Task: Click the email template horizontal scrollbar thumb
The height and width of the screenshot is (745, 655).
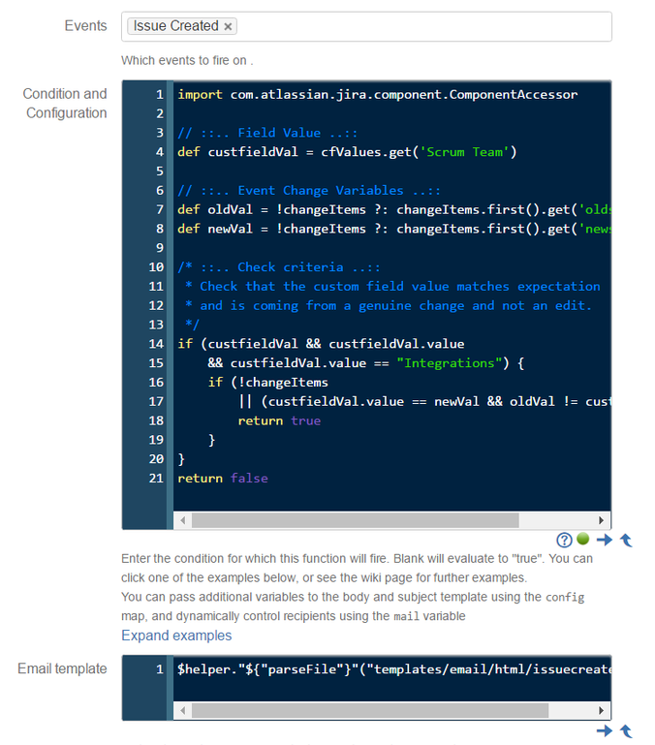Action: click(370, 711)
